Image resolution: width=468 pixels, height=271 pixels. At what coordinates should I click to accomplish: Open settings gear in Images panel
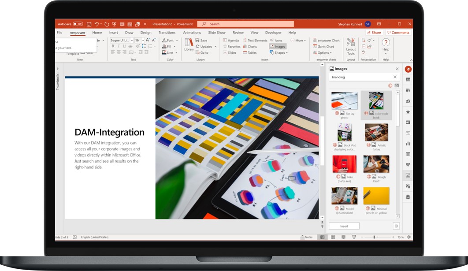click(x=396, y=226)
